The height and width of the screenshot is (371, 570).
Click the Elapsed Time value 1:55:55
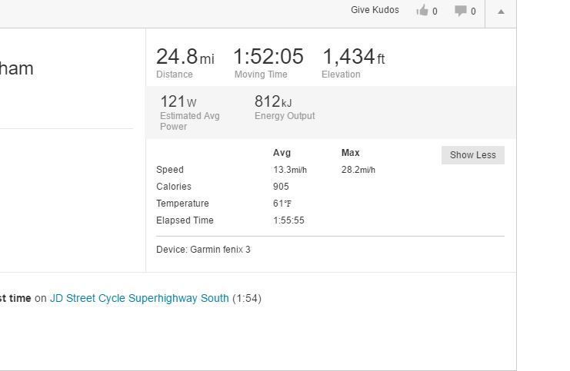pyautogui.click(x=288, y=220)
